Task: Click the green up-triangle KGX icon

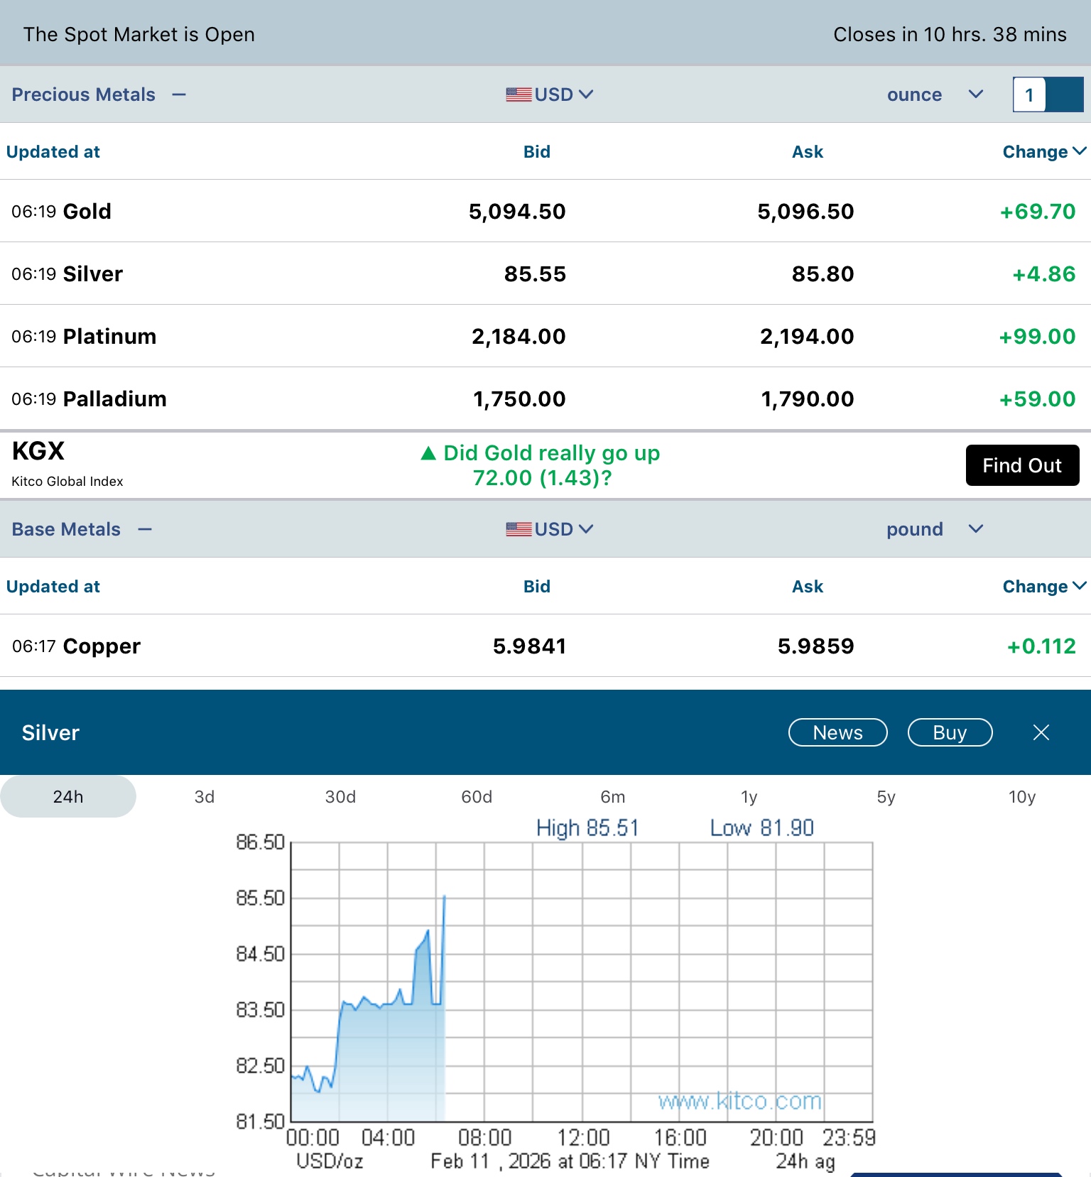Action: [x=428, y=453]
